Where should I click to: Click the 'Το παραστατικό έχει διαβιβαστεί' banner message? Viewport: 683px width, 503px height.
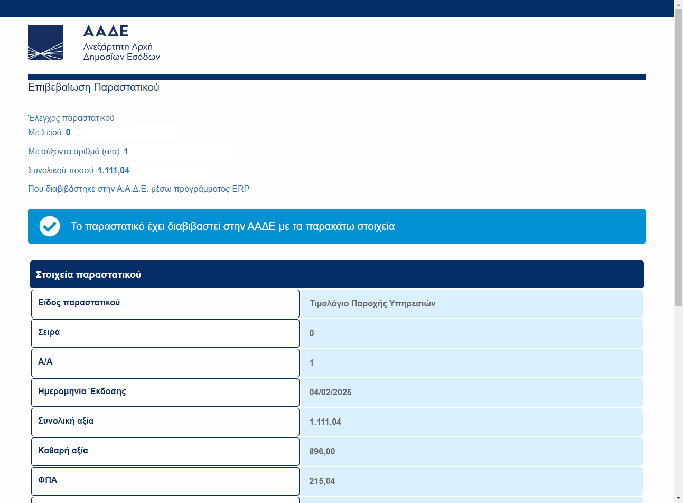pyautogui.click(x=233, y=226)
